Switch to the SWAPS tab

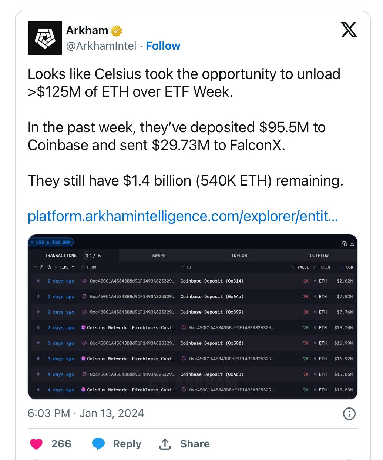pos(159,256)
